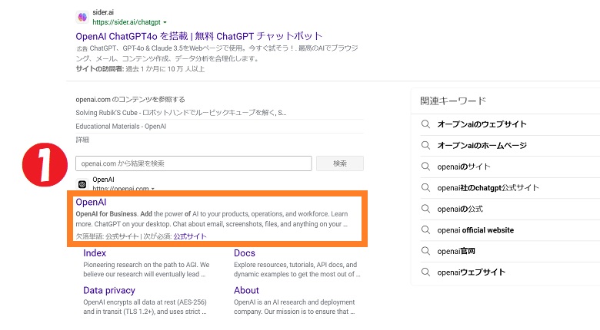Select related keyword openai official website
Viewport: 600px width, 330px height.
click(475, 230)
